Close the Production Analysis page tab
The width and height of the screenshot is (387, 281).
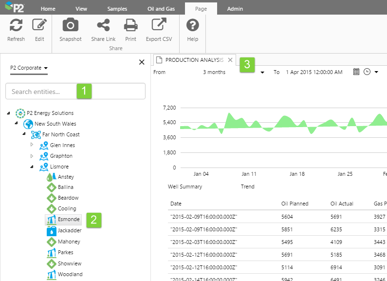[x=230, y=60]
